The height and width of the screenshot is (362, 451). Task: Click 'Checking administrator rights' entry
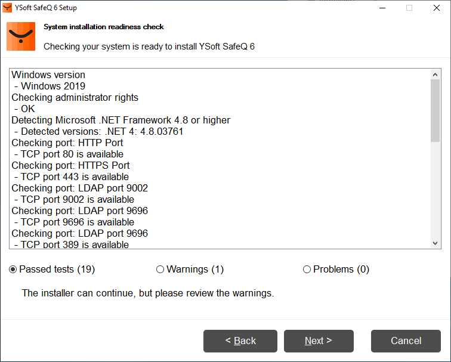pyautogui.click(x=75, y=98)
